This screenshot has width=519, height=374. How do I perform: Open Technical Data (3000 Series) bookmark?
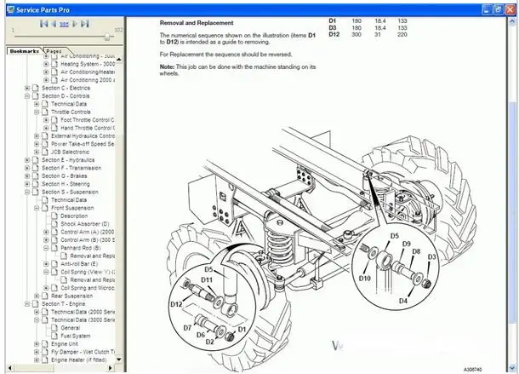click(x=83, y=320)
